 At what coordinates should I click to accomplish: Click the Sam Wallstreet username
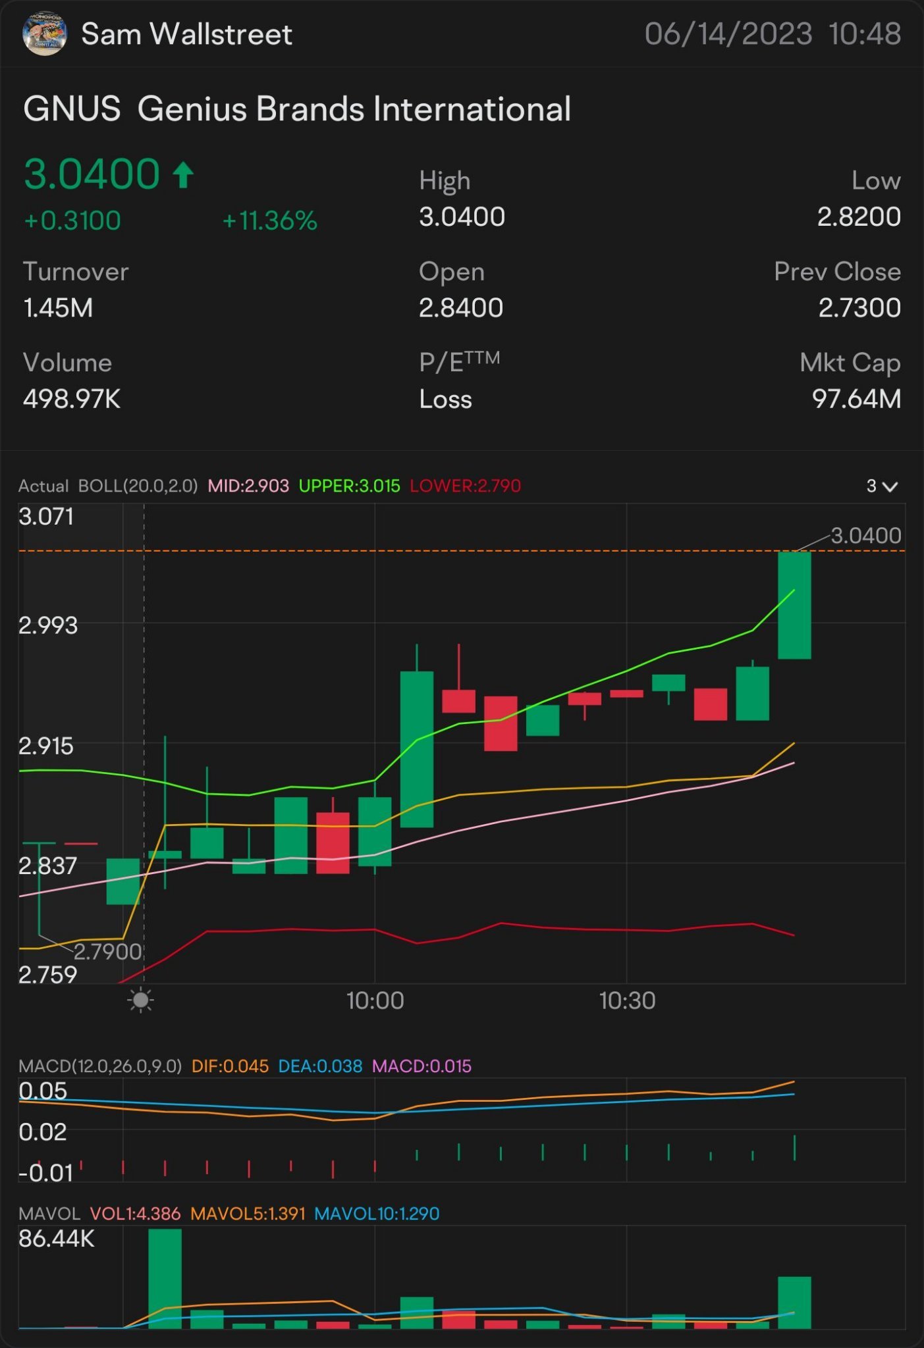(186, 34)
